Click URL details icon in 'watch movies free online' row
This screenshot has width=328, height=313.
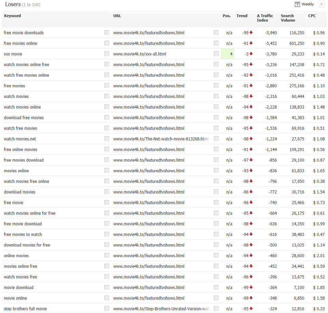pos(216,181)
